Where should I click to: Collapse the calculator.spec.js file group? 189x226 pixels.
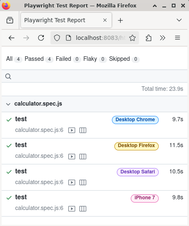point(8,104)
